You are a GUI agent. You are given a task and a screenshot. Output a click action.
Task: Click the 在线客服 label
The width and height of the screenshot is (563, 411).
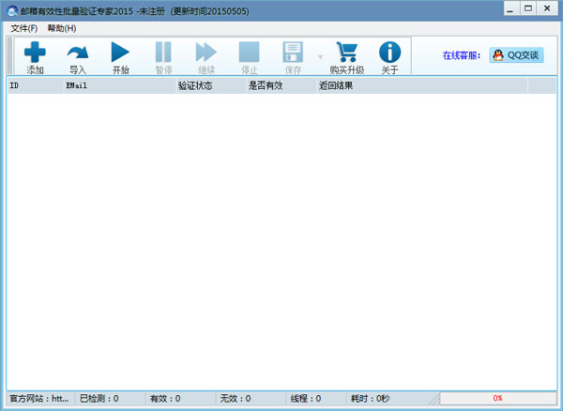pyautogui.click(x=462, y=55)
